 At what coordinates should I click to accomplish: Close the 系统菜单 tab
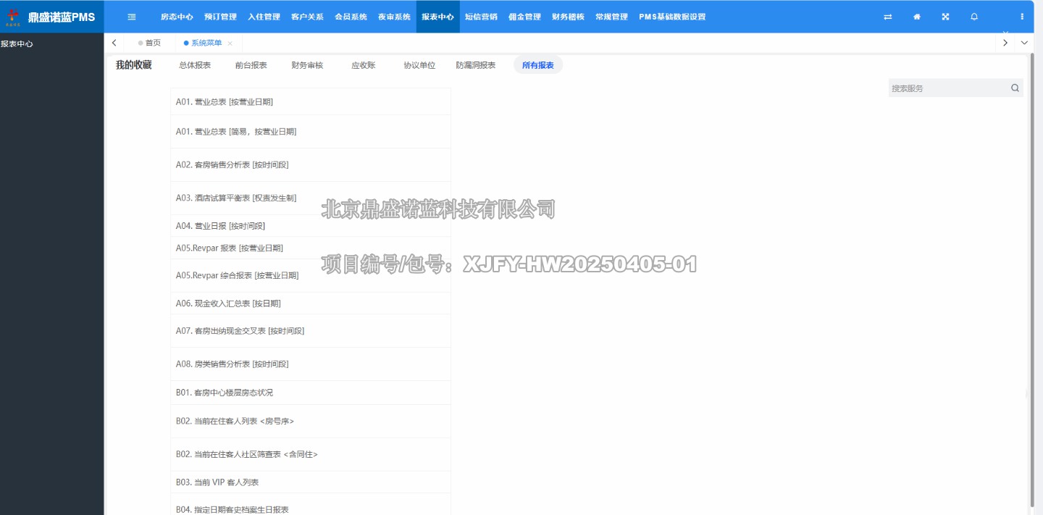pos(230,43)
